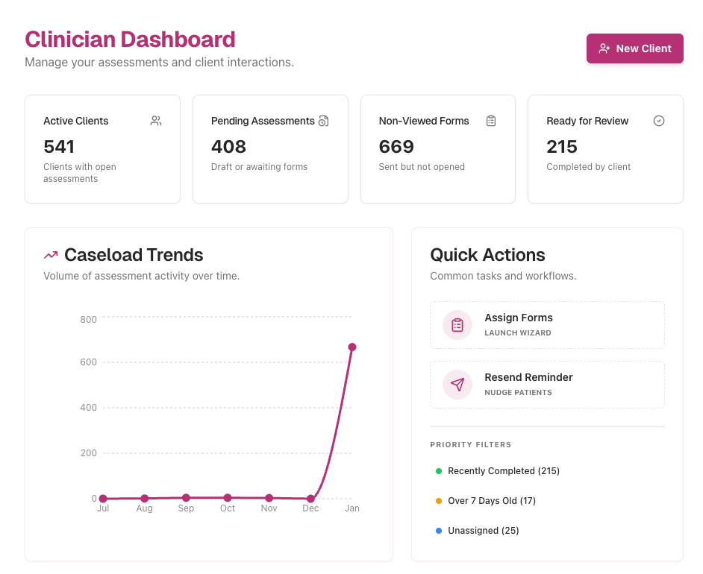Click the person-plus icon inside New Client

(x=604, y=48)
